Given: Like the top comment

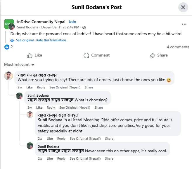Looking at the screenshot, I should pyautogui.click(x=30, y=87).
